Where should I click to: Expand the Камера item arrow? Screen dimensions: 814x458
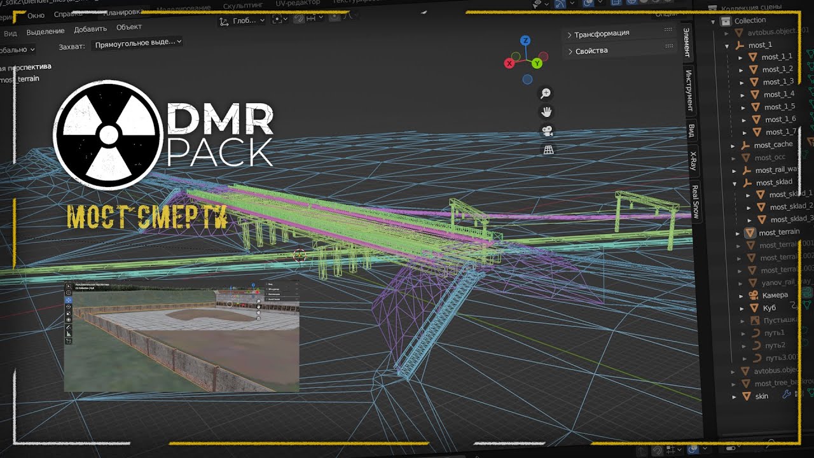741,296
